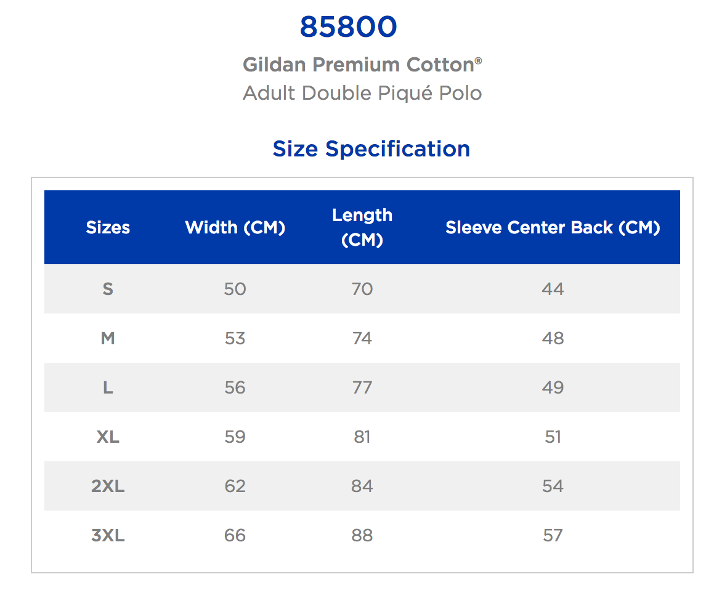Viewport: 722px width, 590px height.
Task: Click the length value 74 for size M
Action: click(x=362, y=338)
